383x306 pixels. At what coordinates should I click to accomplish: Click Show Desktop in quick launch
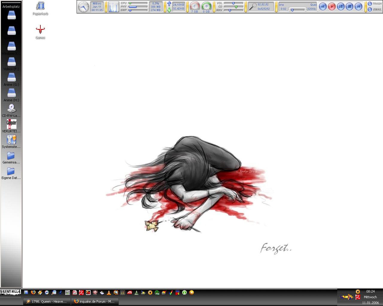(x=26, y=293)
